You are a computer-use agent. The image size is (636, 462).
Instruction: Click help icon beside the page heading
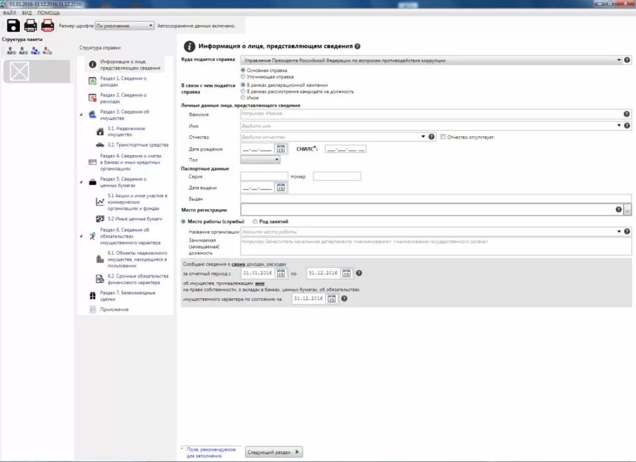coord(357,46)
